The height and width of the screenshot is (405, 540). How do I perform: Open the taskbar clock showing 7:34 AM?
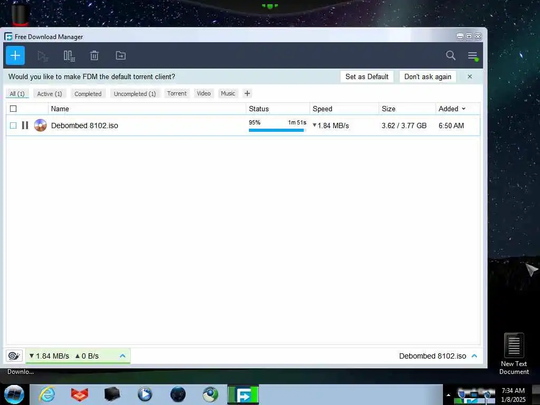point(513,395)
